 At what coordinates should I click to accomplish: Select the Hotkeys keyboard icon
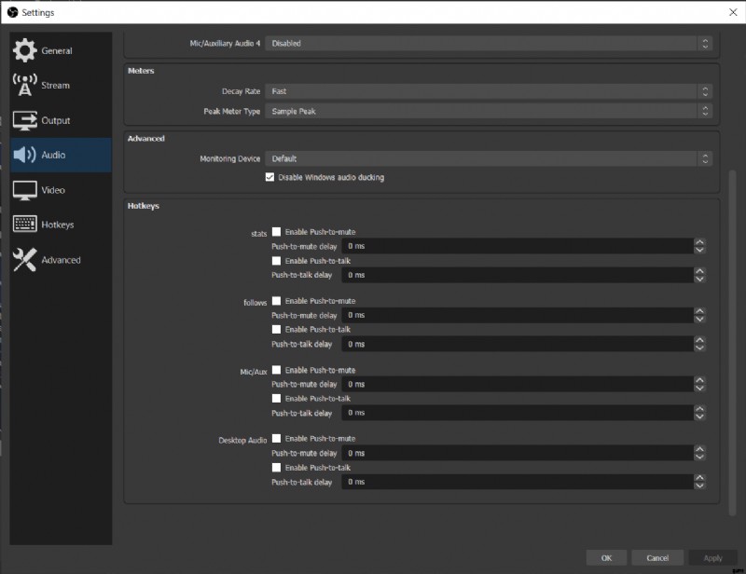pos(25,225)
